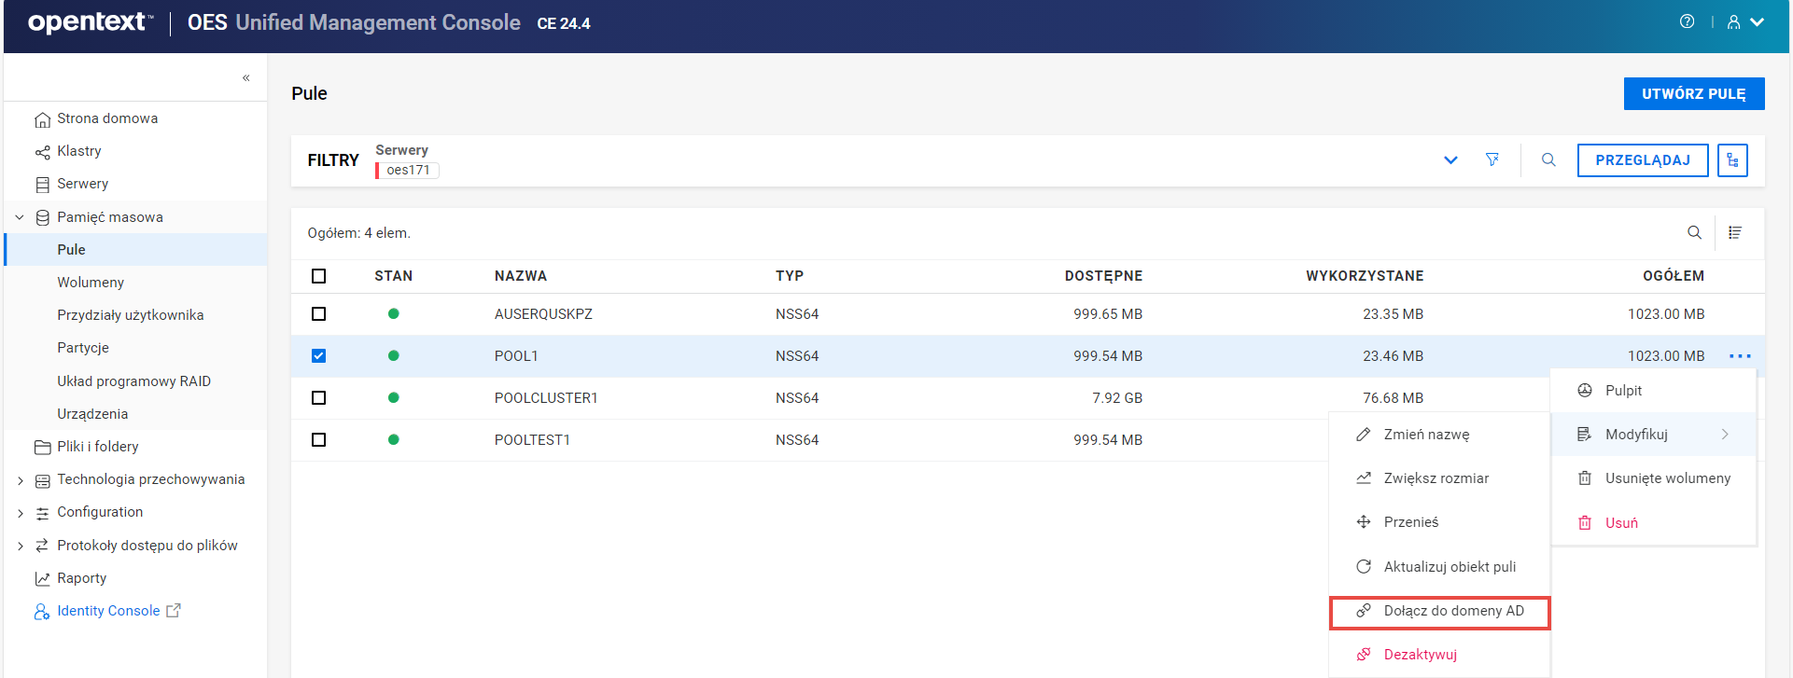1793x678 pixels.
Task: Check the AUSERQUSKPZ row checkbox
Action: point(319,313)
